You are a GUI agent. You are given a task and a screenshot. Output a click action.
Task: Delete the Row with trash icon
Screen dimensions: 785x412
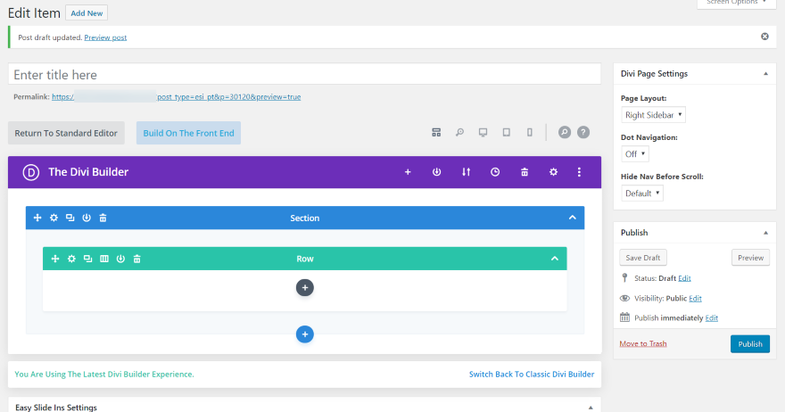pos(136,259)
